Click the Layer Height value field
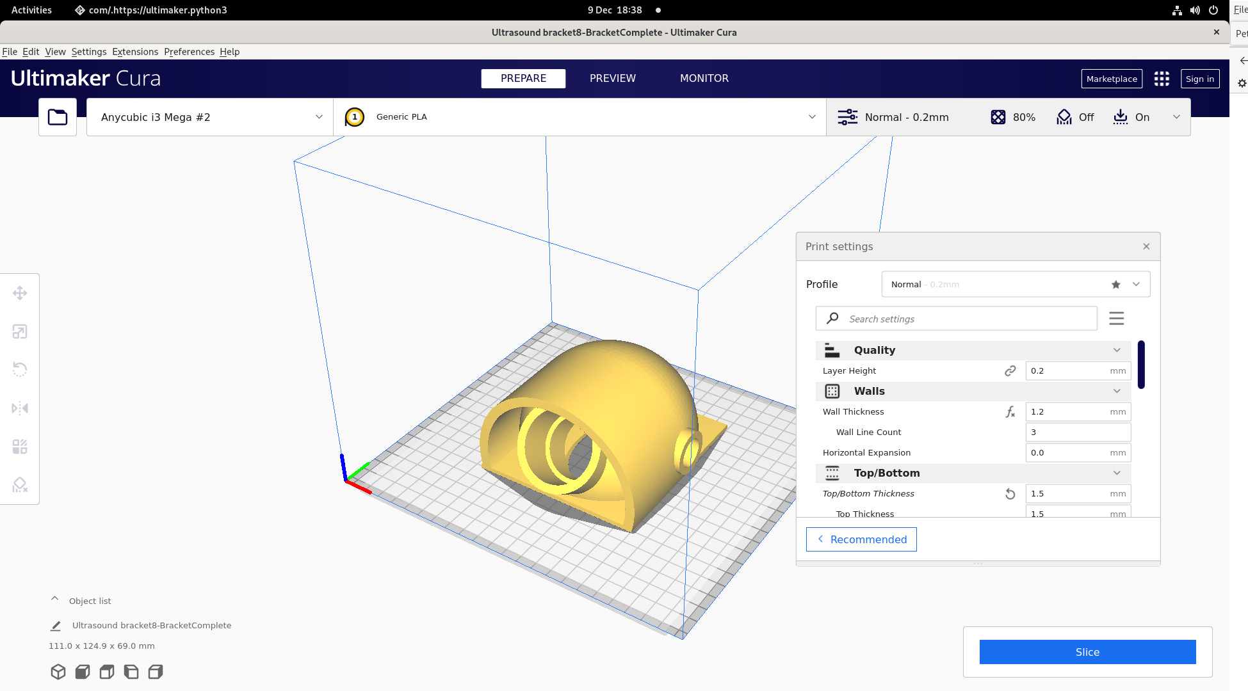 coord(1078,371)
